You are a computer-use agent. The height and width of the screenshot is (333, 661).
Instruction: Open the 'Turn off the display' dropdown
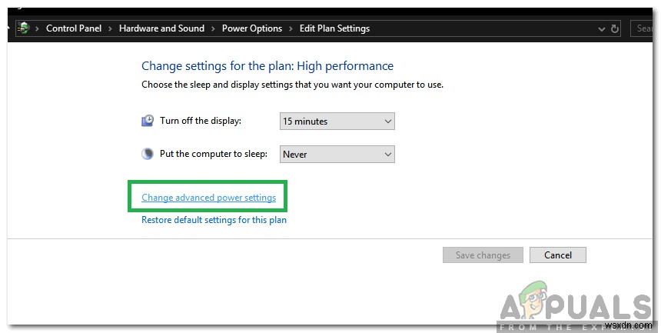pyautogui.click(x=337, y=121)
